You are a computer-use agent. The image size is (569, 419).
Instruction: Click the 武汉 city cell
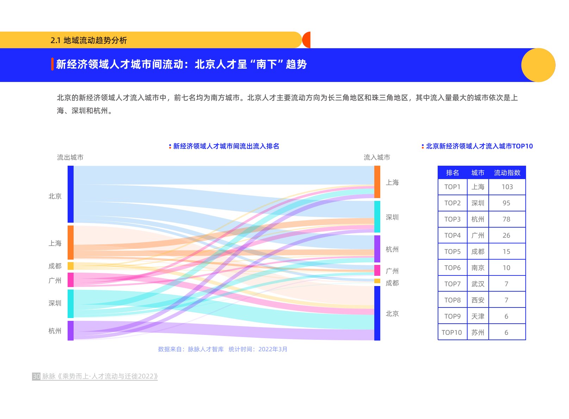coord(478,284)
